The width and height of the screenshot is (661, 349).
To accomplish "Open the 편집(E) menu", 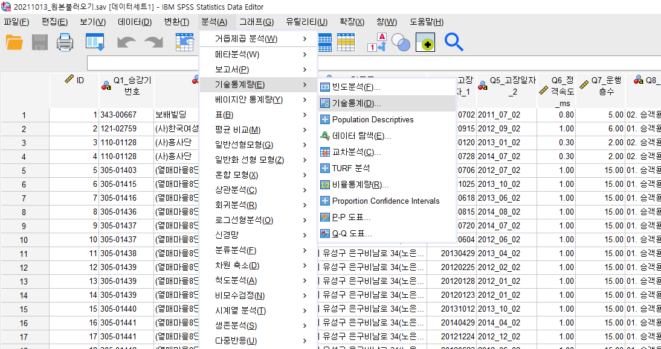I will click(x=55, y=22).
